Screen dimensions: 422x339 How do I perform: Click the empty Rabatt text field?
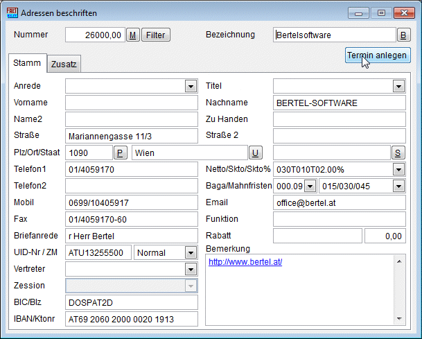(x=317, y=236)
